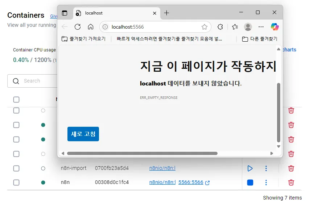
Task: Maximize the browser window
Action: coord(258,12)
